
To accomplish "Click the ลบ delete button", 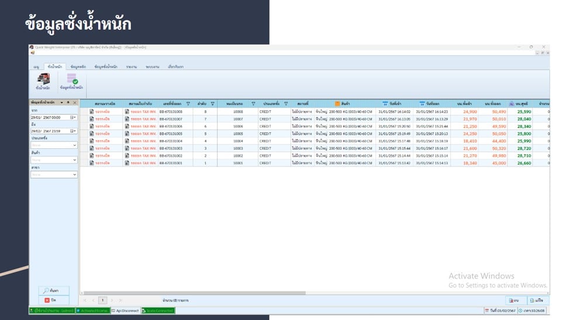I will [515, 300].
